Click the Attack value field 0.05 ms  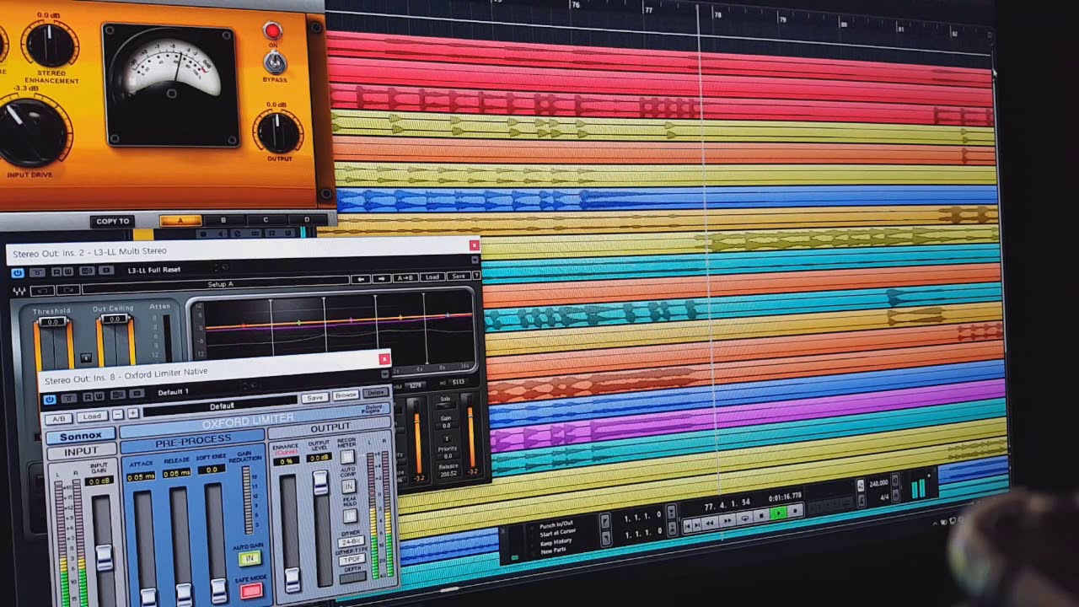tap(141, 476)
